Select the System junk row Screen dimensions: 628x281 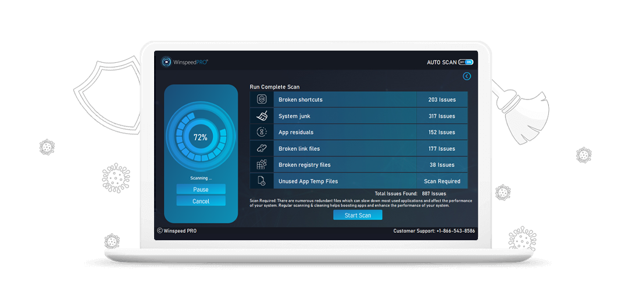click(x=358, y=116)
